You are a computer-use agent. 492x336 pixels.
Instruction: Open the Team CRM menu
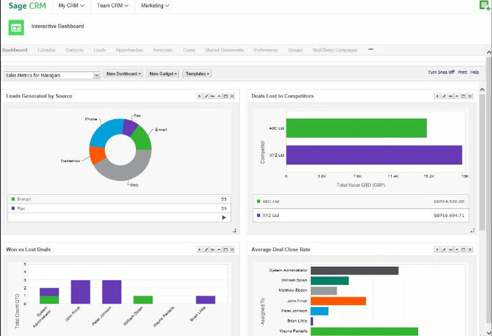coord(112,6)
